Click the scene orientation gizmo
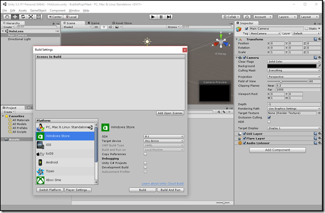 [x=221, y=41]
